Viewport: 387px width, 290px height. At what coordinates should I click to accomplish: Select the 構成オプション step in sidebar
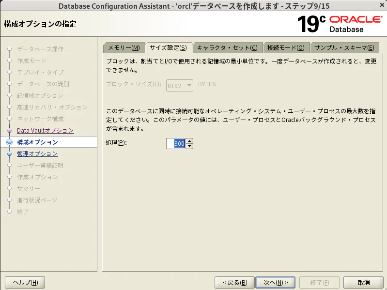[x=37, y=142]
